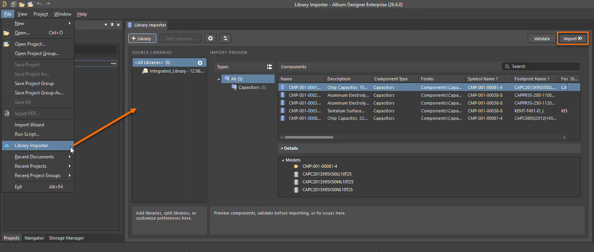This screenshot has width=594, height=252.
Task: Select the All (5) types node
Action: 248,79
